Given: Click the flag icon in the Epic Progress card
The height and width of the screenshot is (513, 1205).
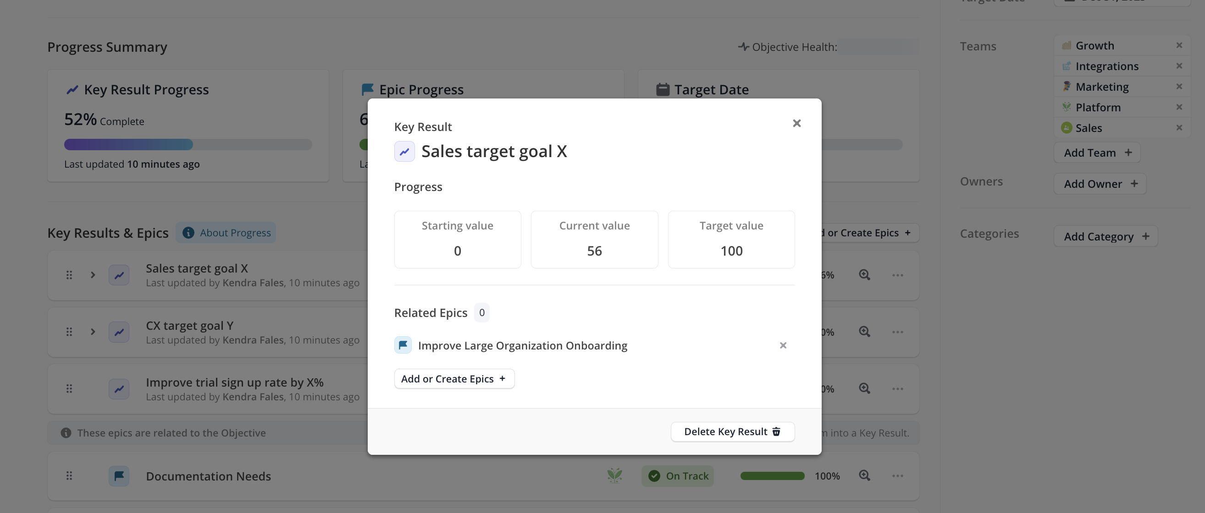Looking at the screenshot, I should [368, 89].
